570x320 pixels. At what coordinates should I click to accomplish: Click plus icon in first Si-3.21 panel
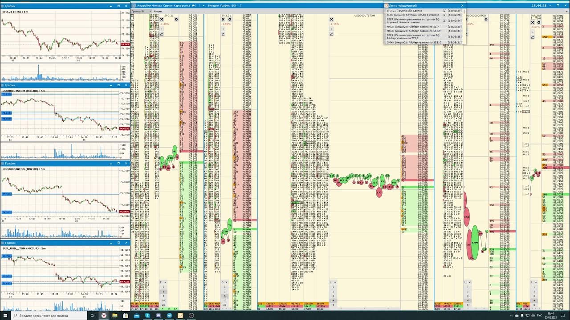click(x=162, y=29)
